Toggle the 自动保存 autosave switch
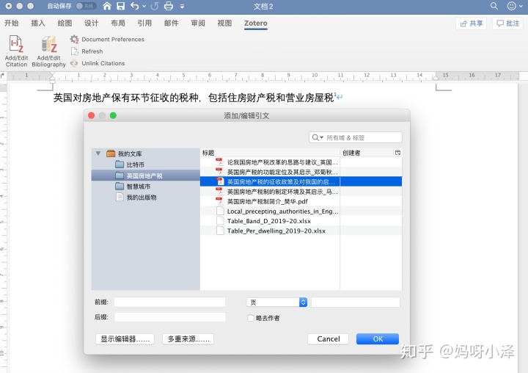 87,6
